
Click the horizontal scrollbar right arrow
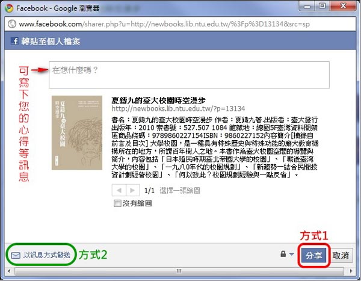tap(351, 271)
